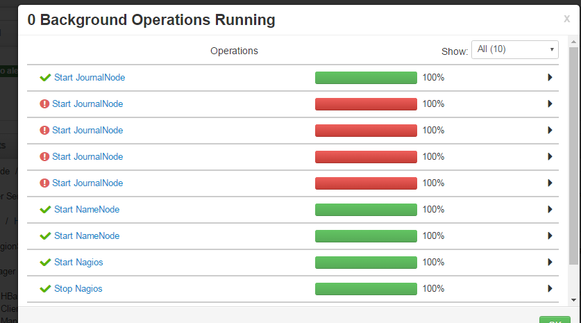Open the Stop Nagios operation link
This screenshot has height=323, width=581.
point(78,289)
